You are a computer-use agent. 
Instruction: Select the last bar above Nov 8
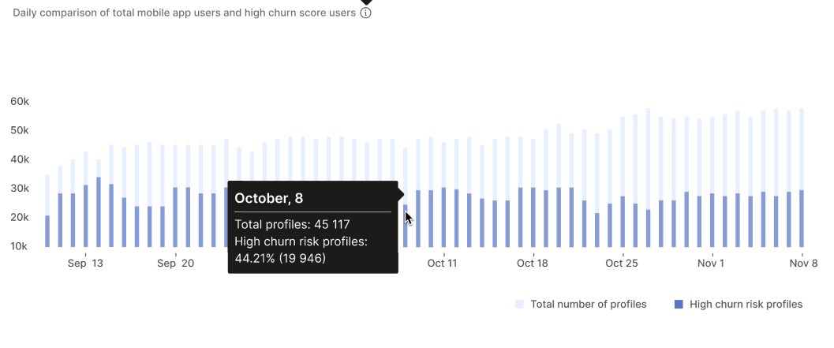pyautogui.click(x=802, y=219)
